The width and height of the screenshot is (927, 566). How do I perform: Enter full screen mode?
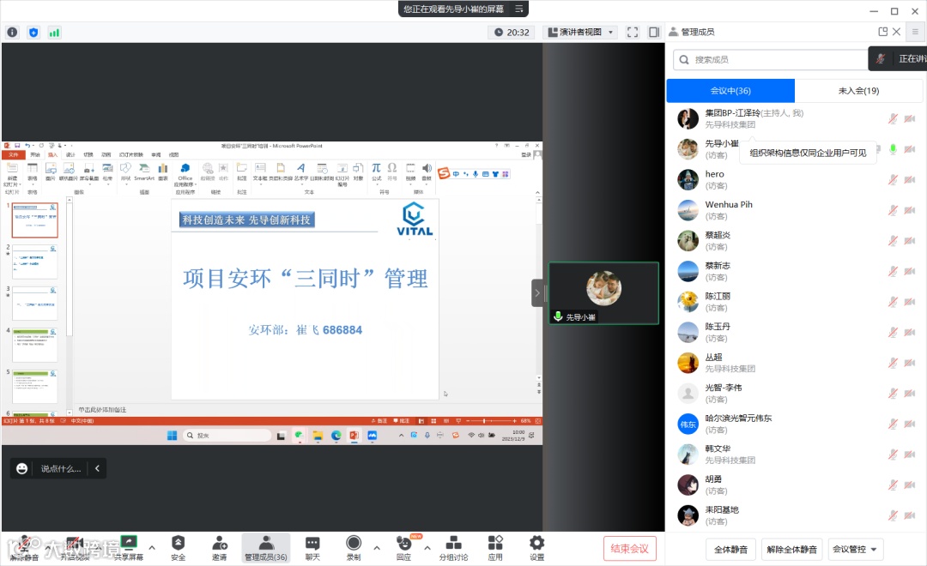pos(633,32)
